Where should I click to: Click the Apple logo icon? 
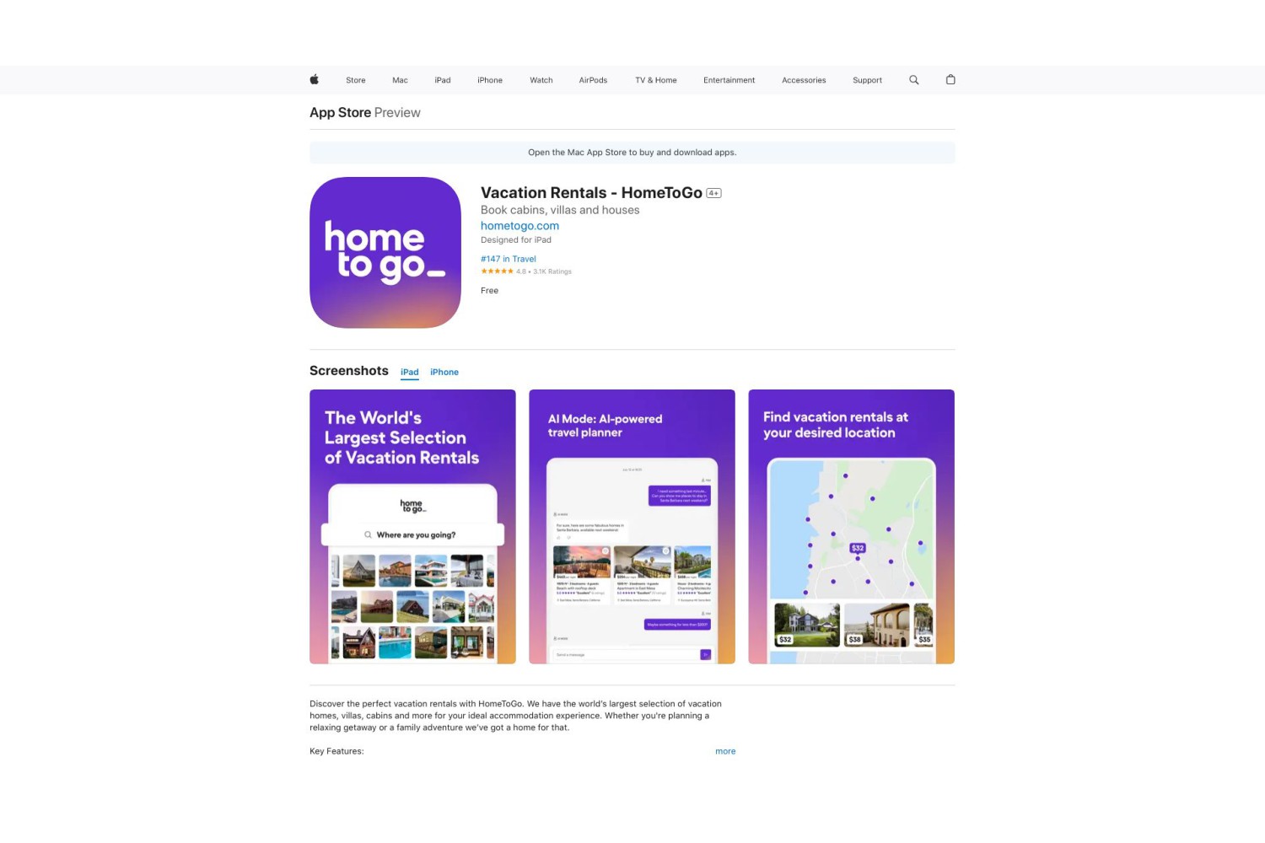click(314, 80)
